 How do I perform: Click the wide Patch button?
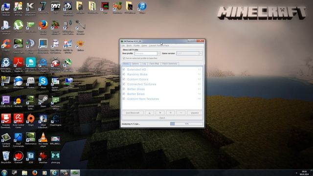(162, 118)
